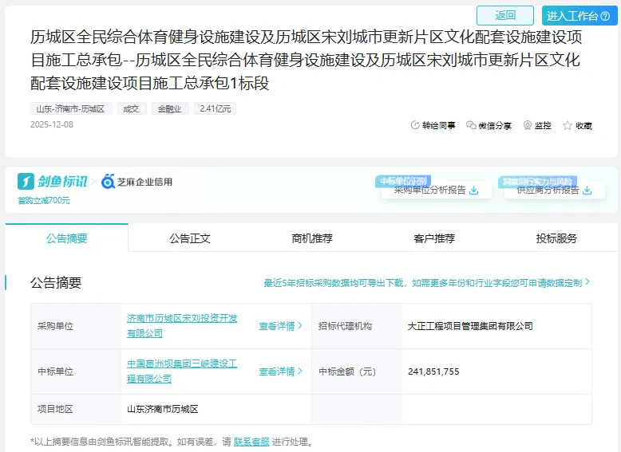This screenshot has height=452, width=621.
Task: Click the 转给同事 forward icon
Action: coord(415,125)
